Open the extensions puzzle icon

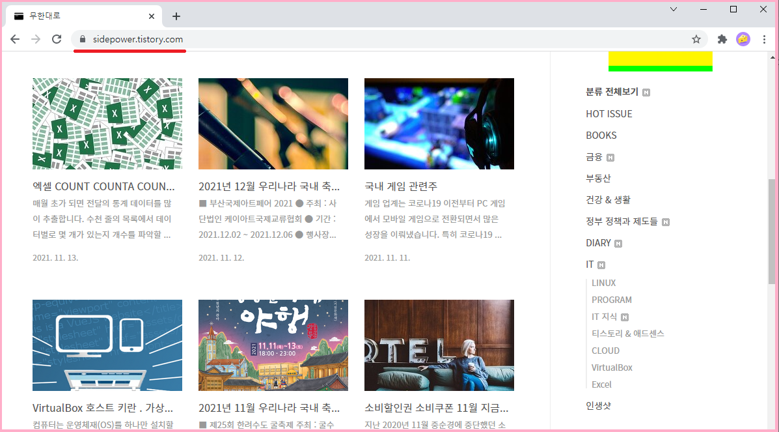click(x=722, y=39)
